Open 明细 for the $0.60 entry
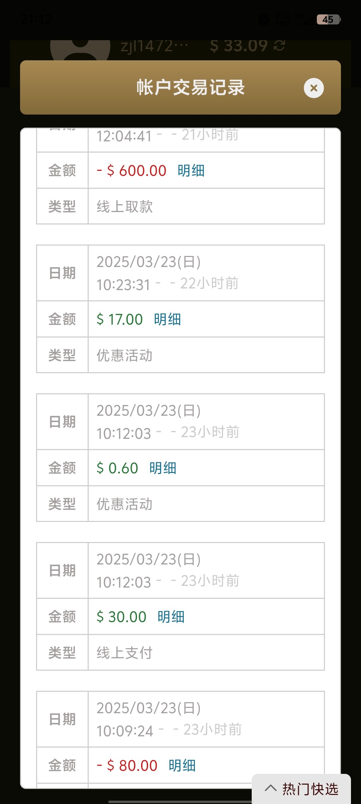Screen dimensions: 361x804 (162, 468)
